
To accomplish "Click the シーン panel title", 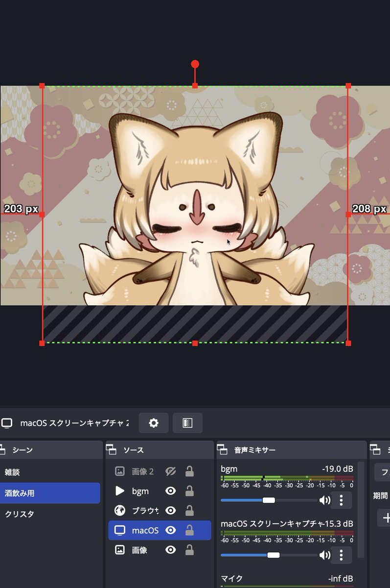I will [23, 450].
